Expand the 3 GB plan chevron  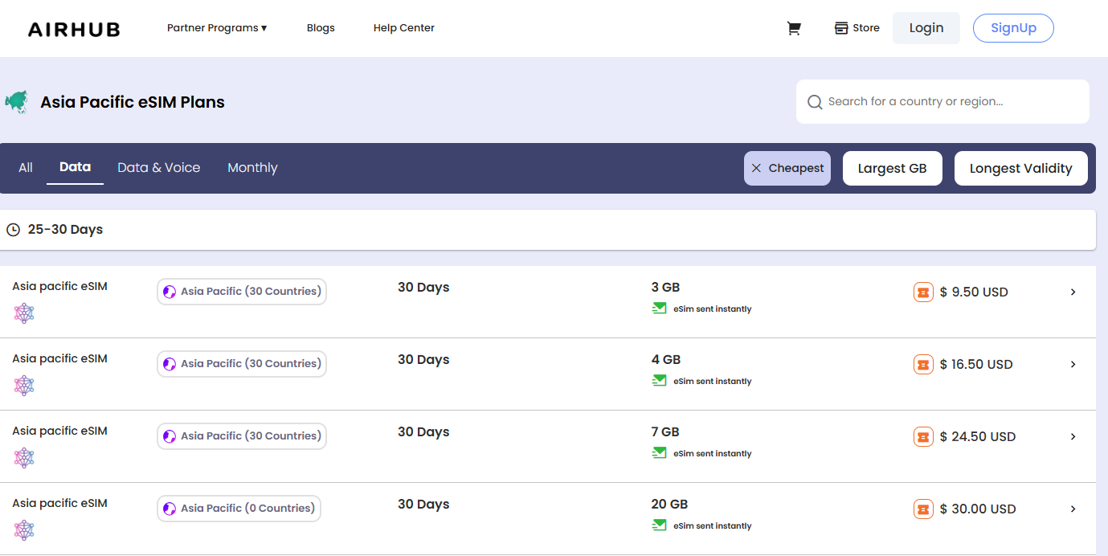coord(1073,292)
